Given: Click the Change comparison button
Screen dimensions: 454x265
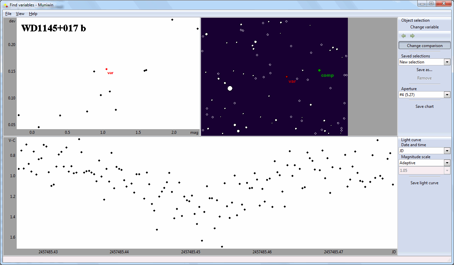Looking at the screenshot, I should point(425,46).
